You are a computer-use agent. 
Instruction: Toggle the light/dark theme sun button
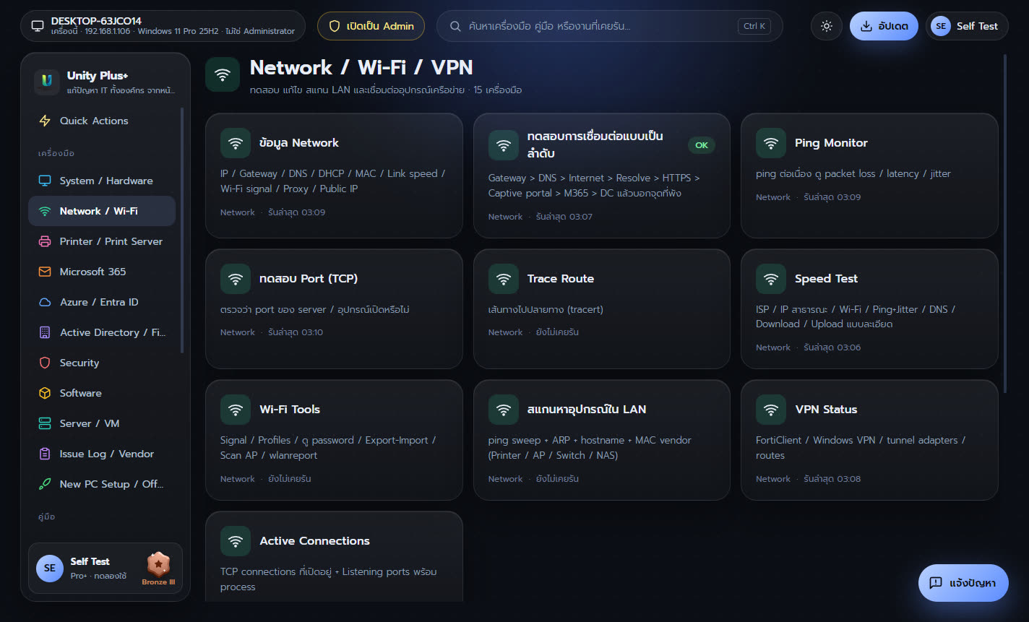pyautogui.click(x=827, y=26)
